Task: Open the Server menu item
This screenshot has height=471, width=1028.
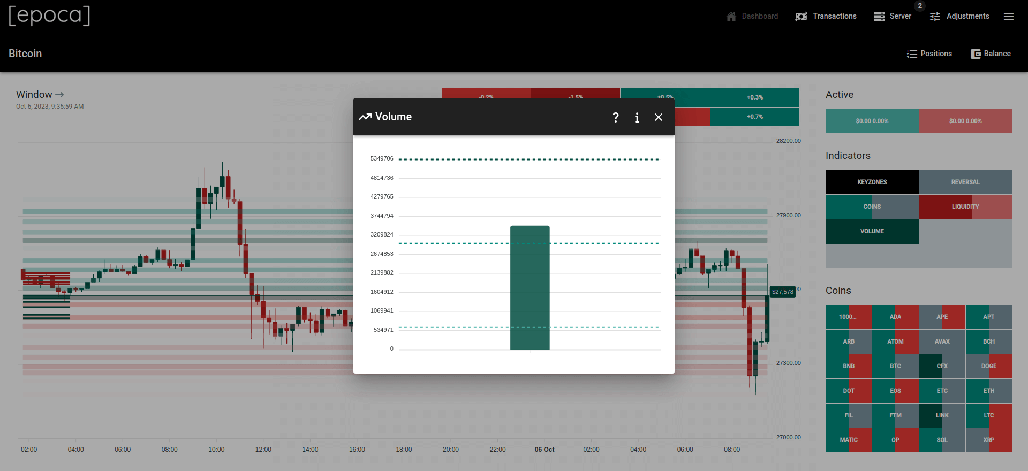Action: (893, 17)
